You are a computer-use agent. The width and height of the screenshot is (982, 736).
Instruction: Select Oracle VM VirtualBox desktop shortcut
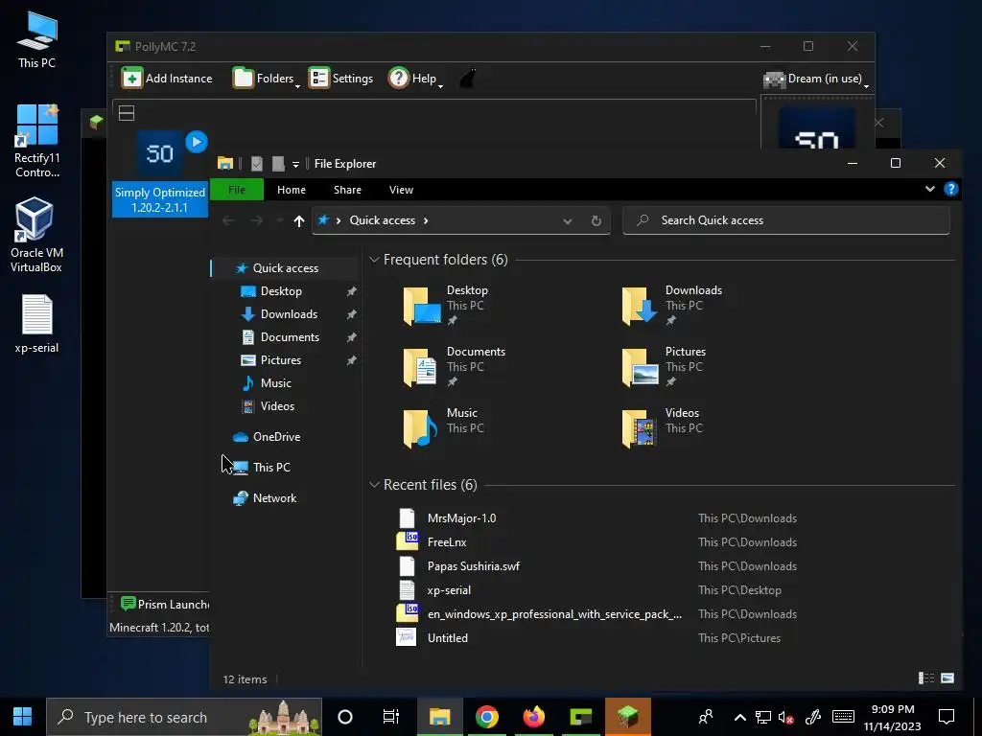[x=36, y=236]
